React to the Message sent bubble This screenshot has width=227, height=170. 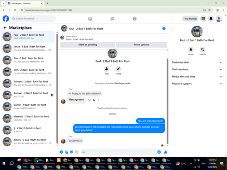[x=89, y=100]
